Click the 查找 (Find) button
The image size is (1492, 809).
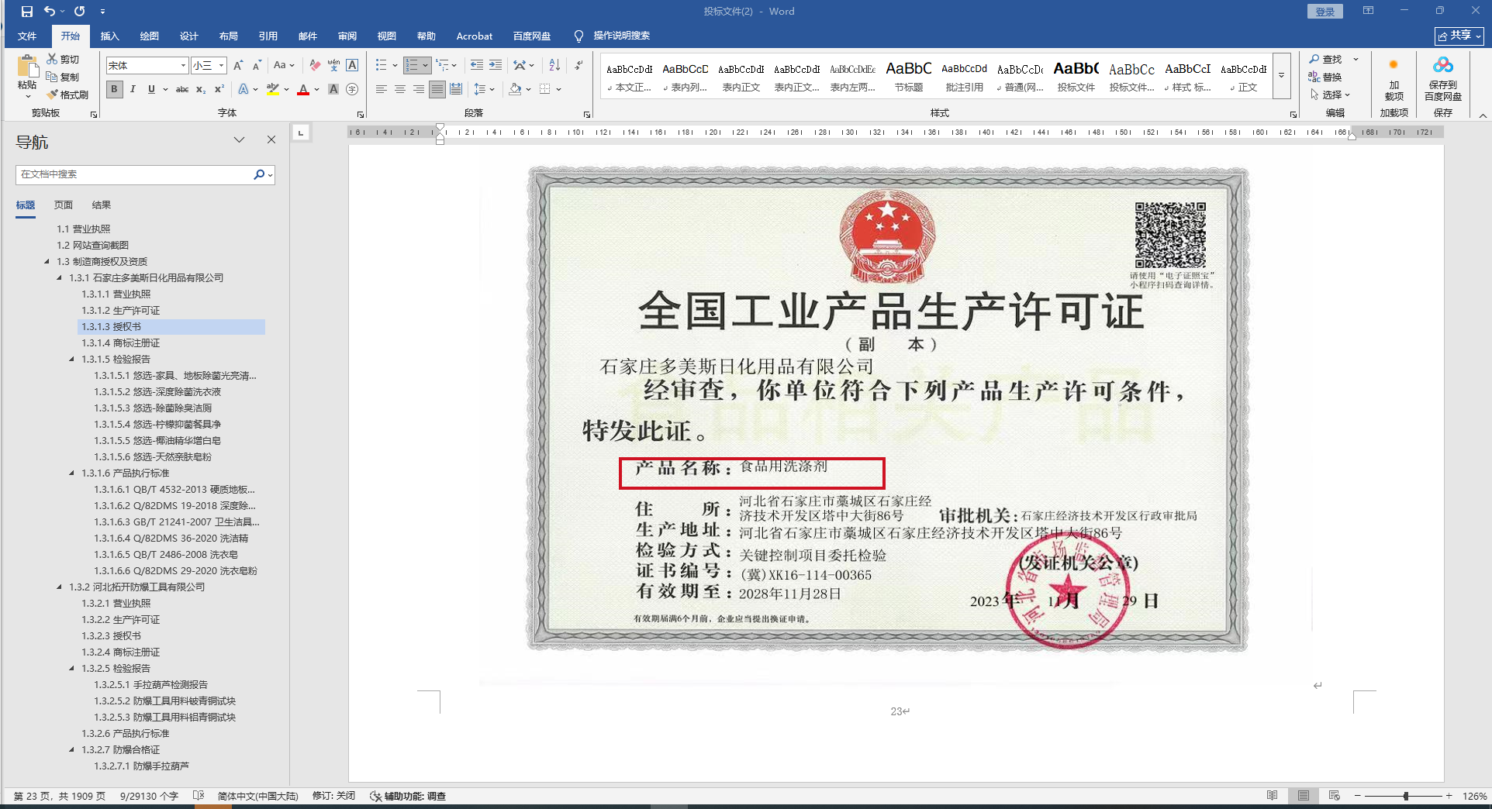pyautogui.click(x=1326, y=59)
